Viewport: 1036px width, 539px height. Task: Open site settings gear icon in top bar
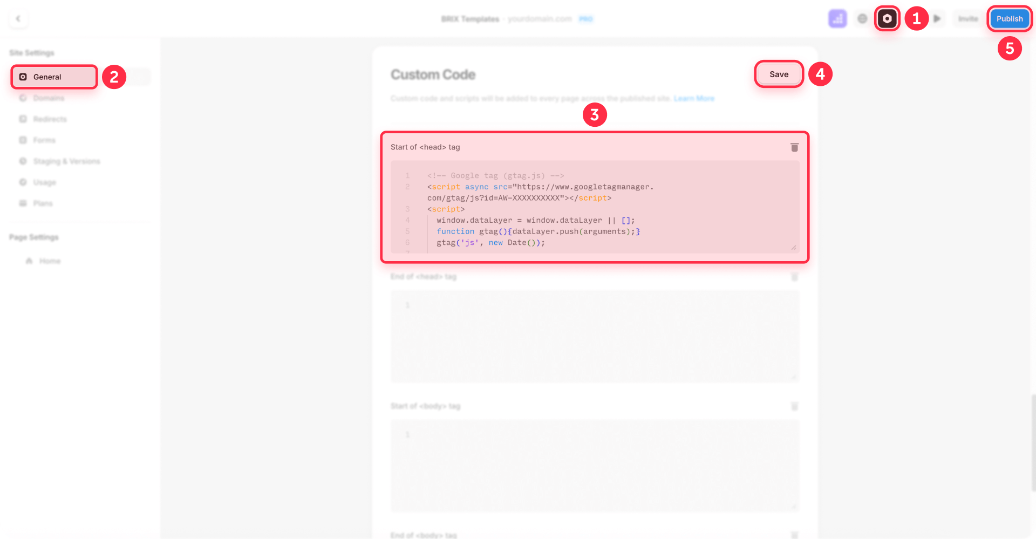[x=887, y=19]
